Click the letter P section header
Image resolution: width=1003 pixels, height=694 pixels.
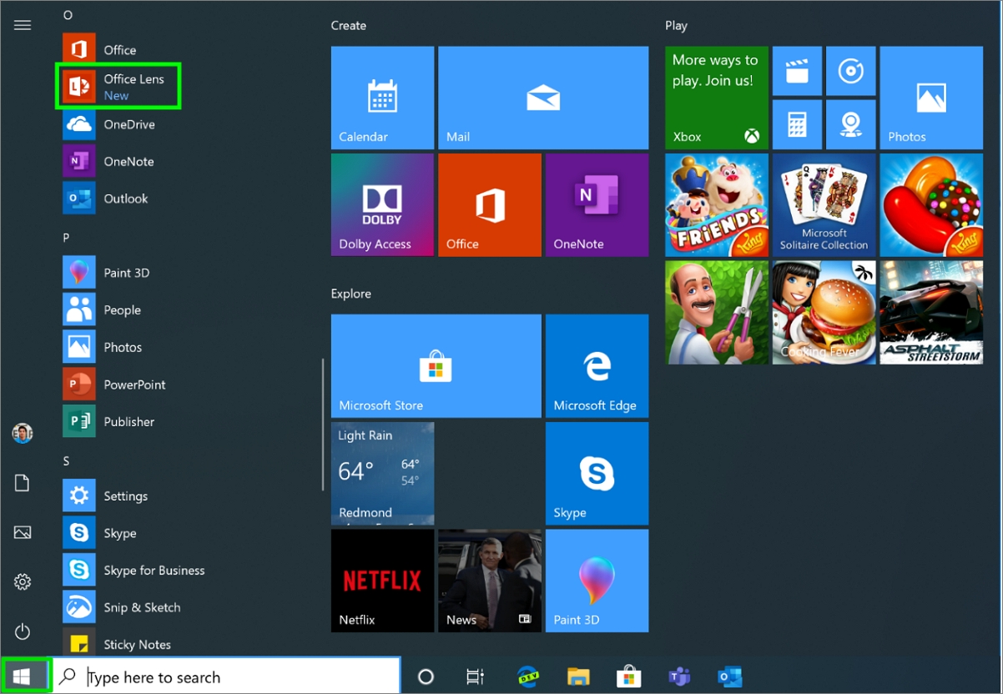(x=67, y=238)
